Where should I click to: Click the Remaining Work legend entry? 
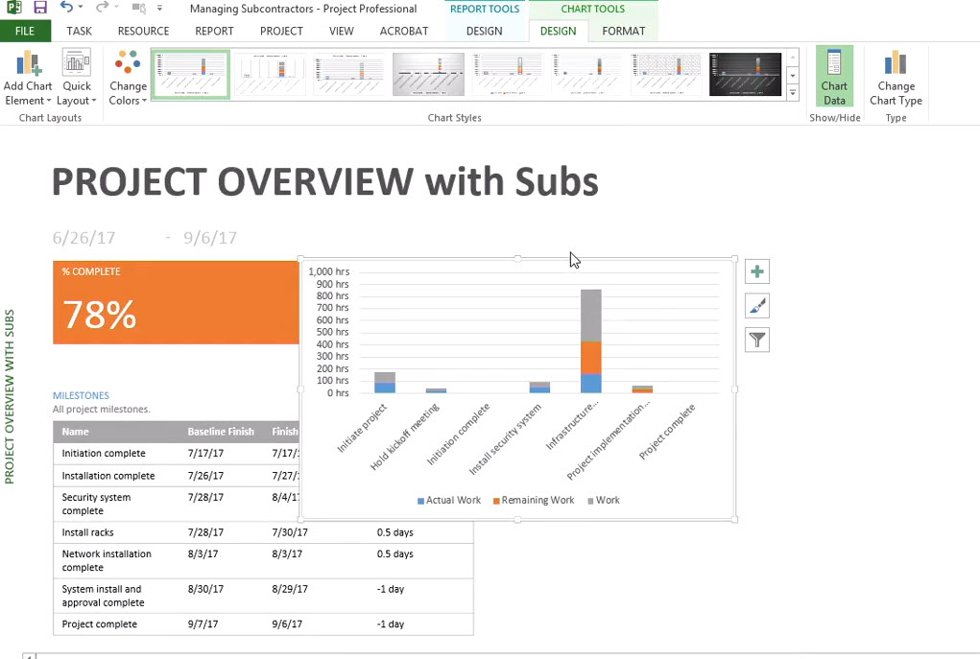point(538,501)
